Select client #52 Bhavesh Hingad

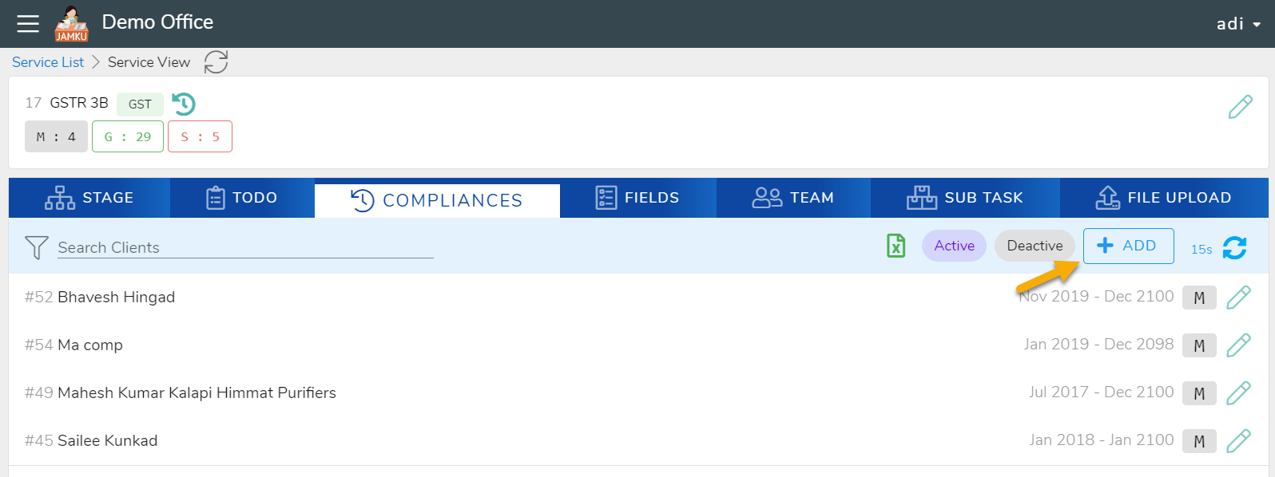(100, 297)
